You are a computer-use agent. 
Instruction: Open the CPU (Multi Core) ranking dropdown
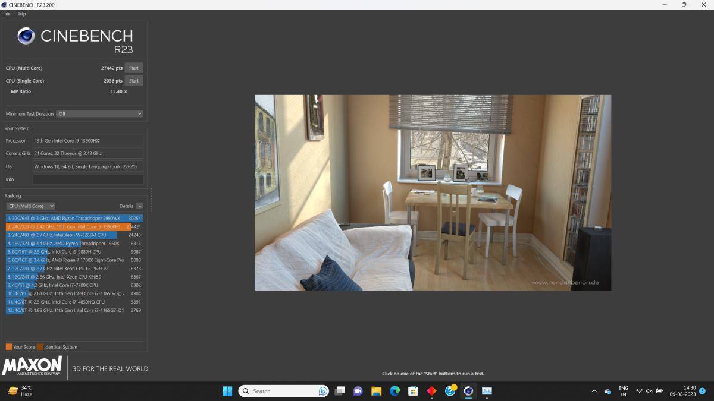[x=30, y=206]
